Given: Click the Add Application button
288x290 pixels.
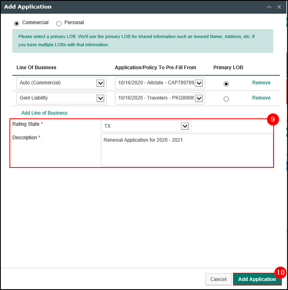Looking at the screenshot, I should pos(257,279).
